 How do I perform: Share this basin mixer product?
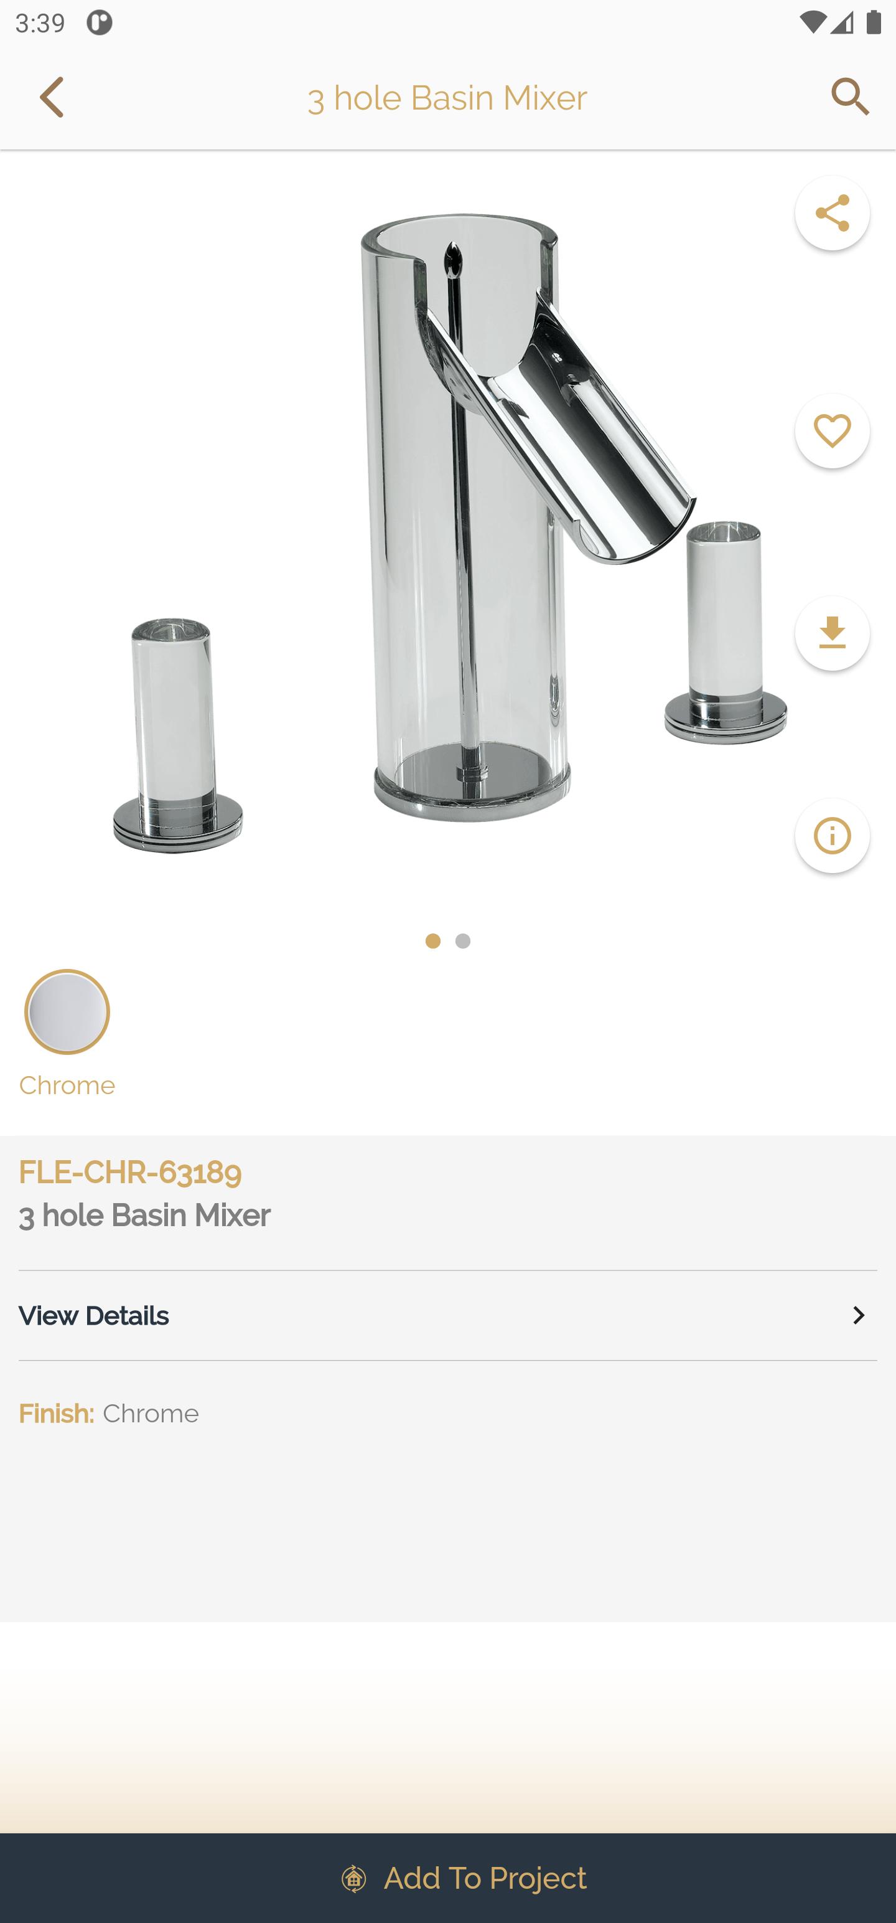pyautogui.click(x=832, y=214)
